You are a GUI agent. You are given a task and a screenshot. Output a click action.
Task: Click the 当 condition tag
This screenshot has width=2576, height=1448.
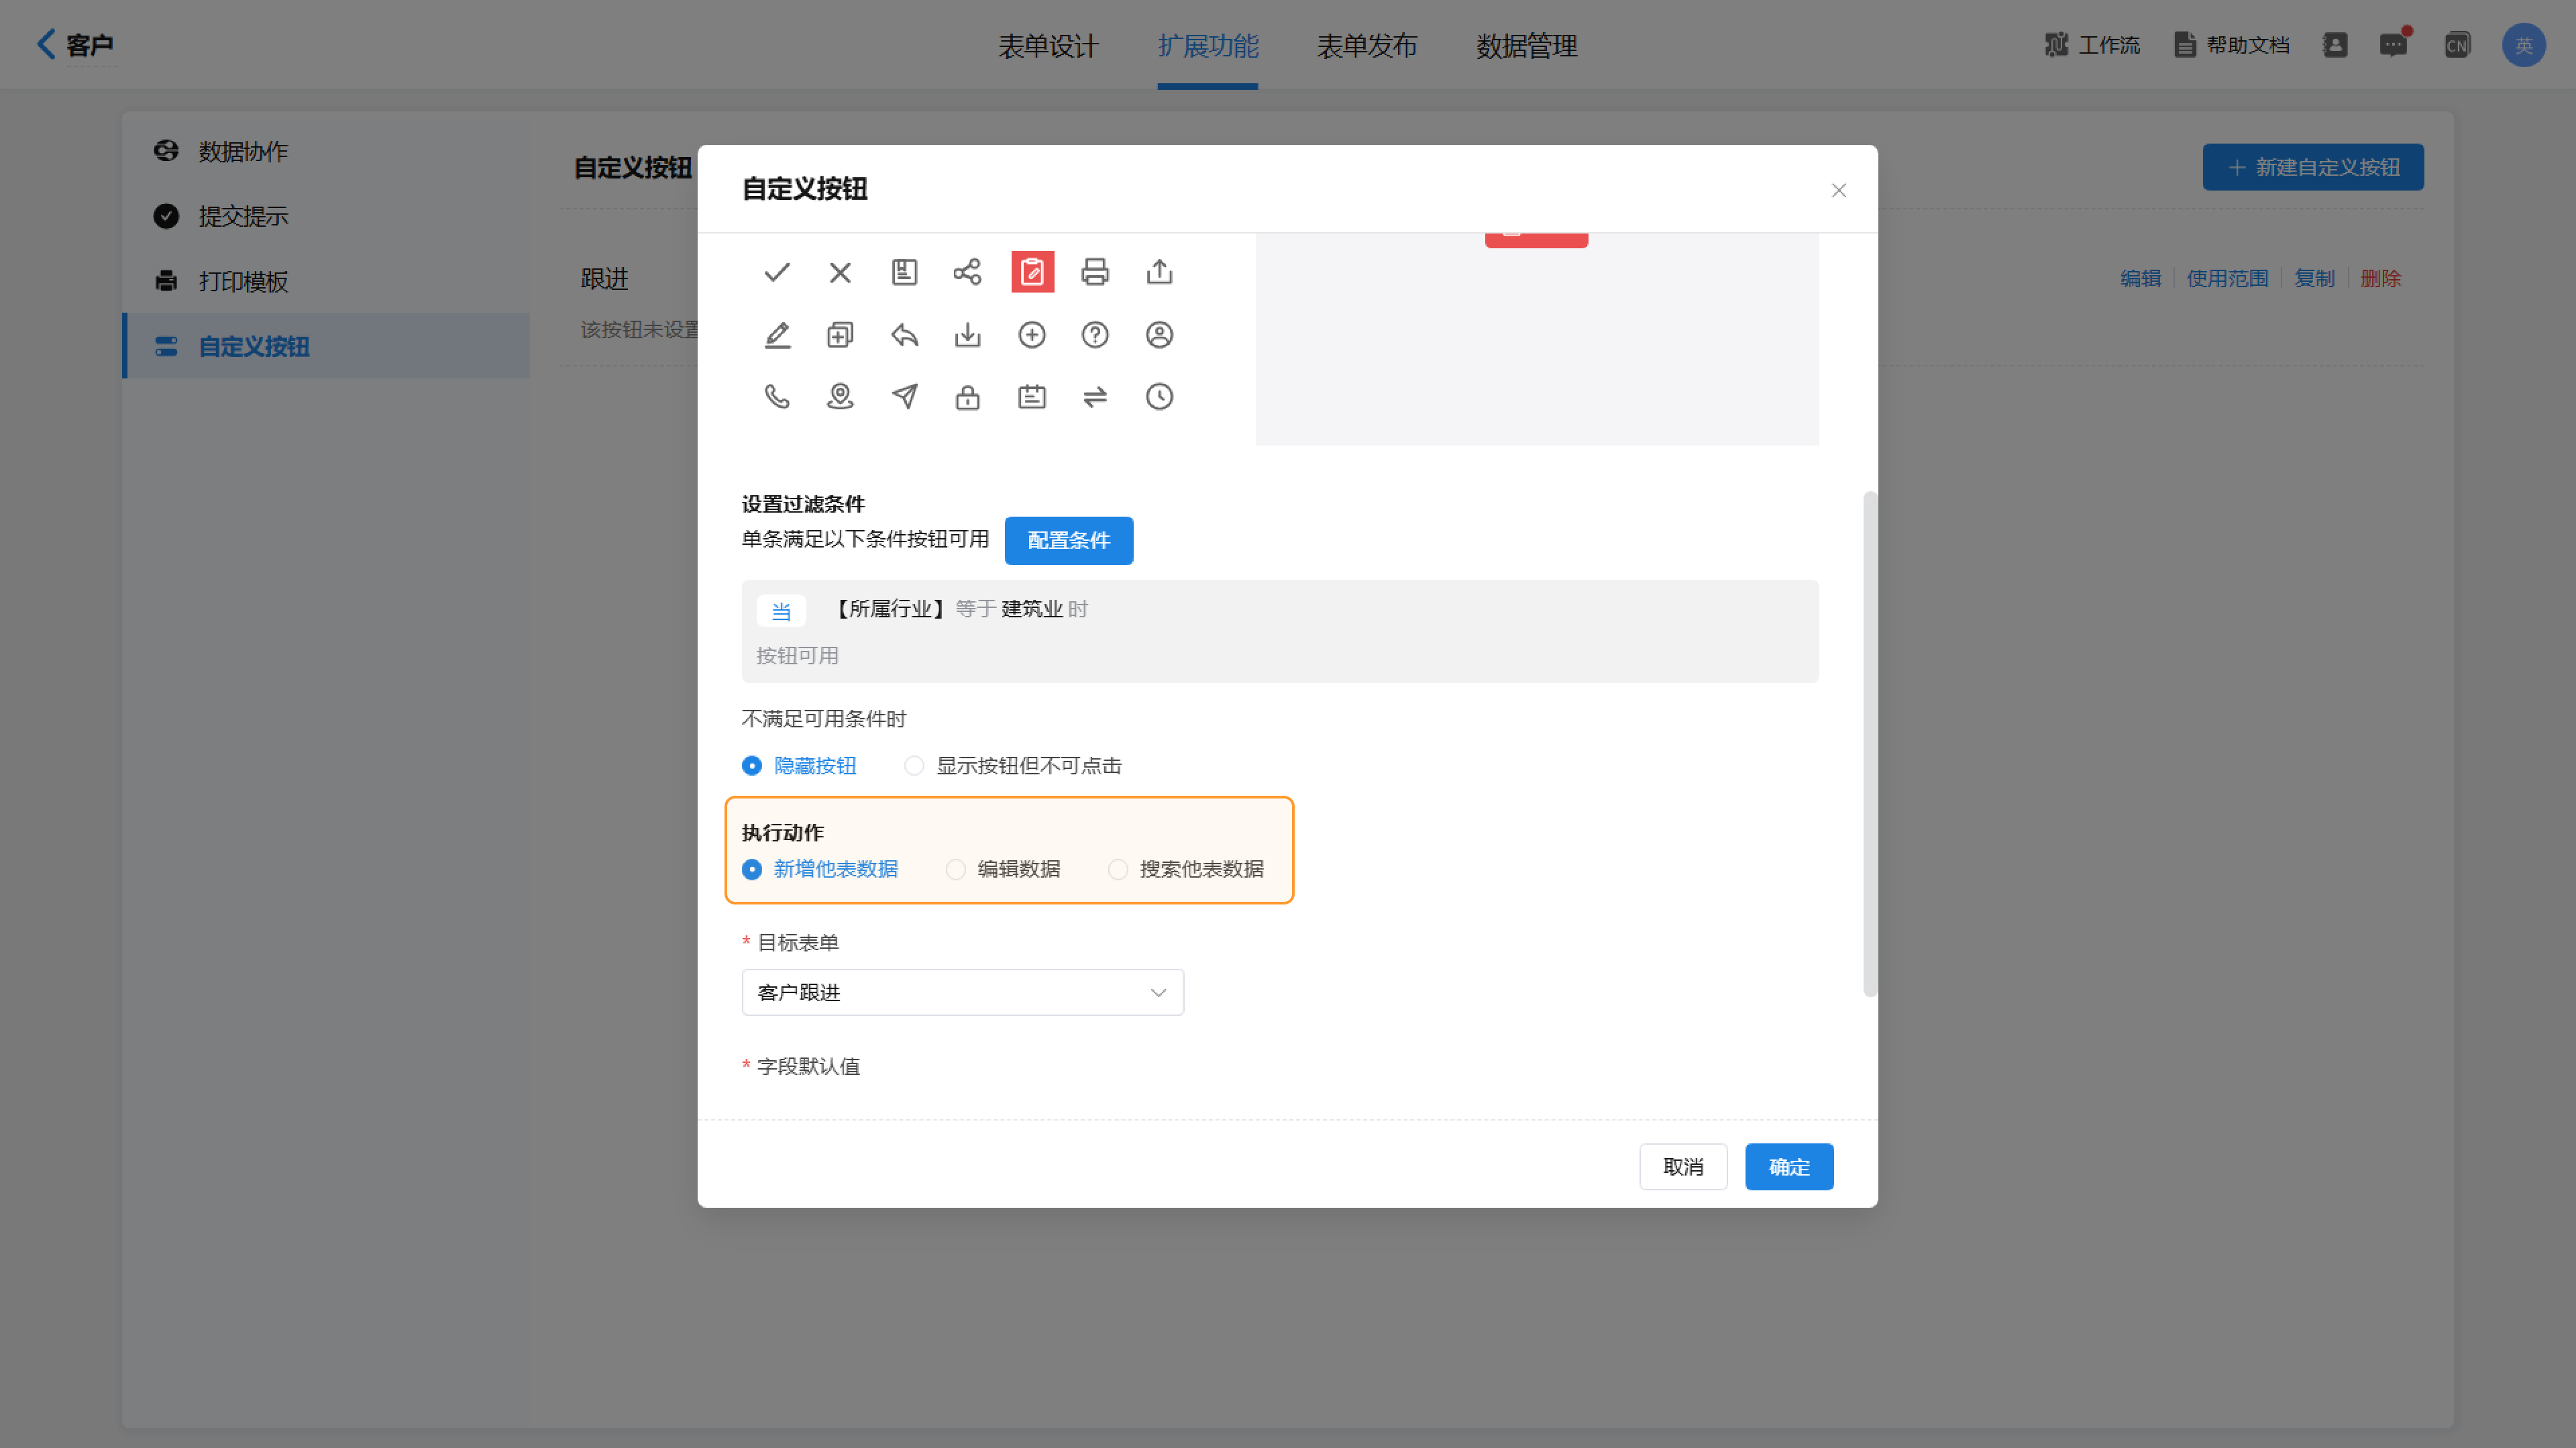click(781, 610)
